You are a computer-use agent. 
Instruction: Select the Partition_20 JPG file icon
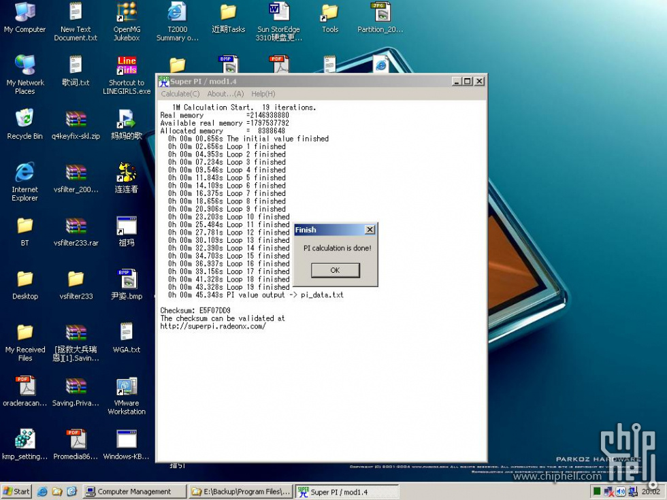pos(380,18)
